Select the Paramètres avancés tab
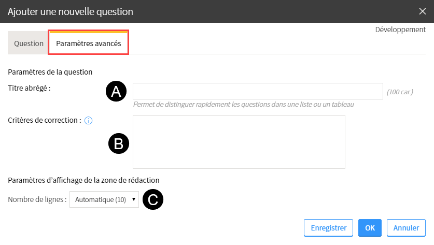 click(x=89, y=42)
